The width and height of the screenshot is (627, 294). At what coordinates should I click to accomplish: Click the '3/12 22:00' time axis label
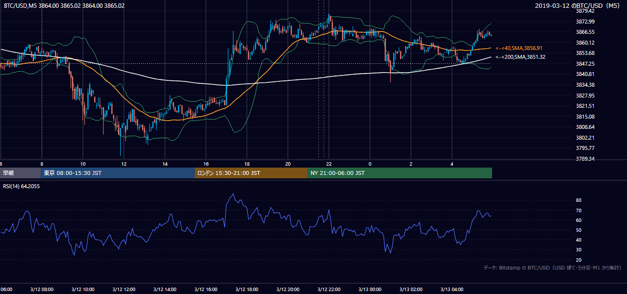[x=329, y=290]
